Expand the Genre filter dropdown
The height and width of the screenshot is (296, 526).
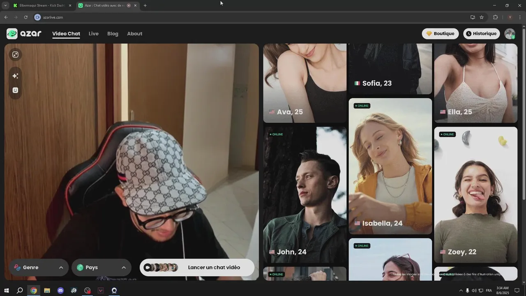pyautogui.click(x=39, y=268)
